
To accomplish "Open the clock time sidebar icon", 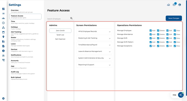I will click(3, 23).
